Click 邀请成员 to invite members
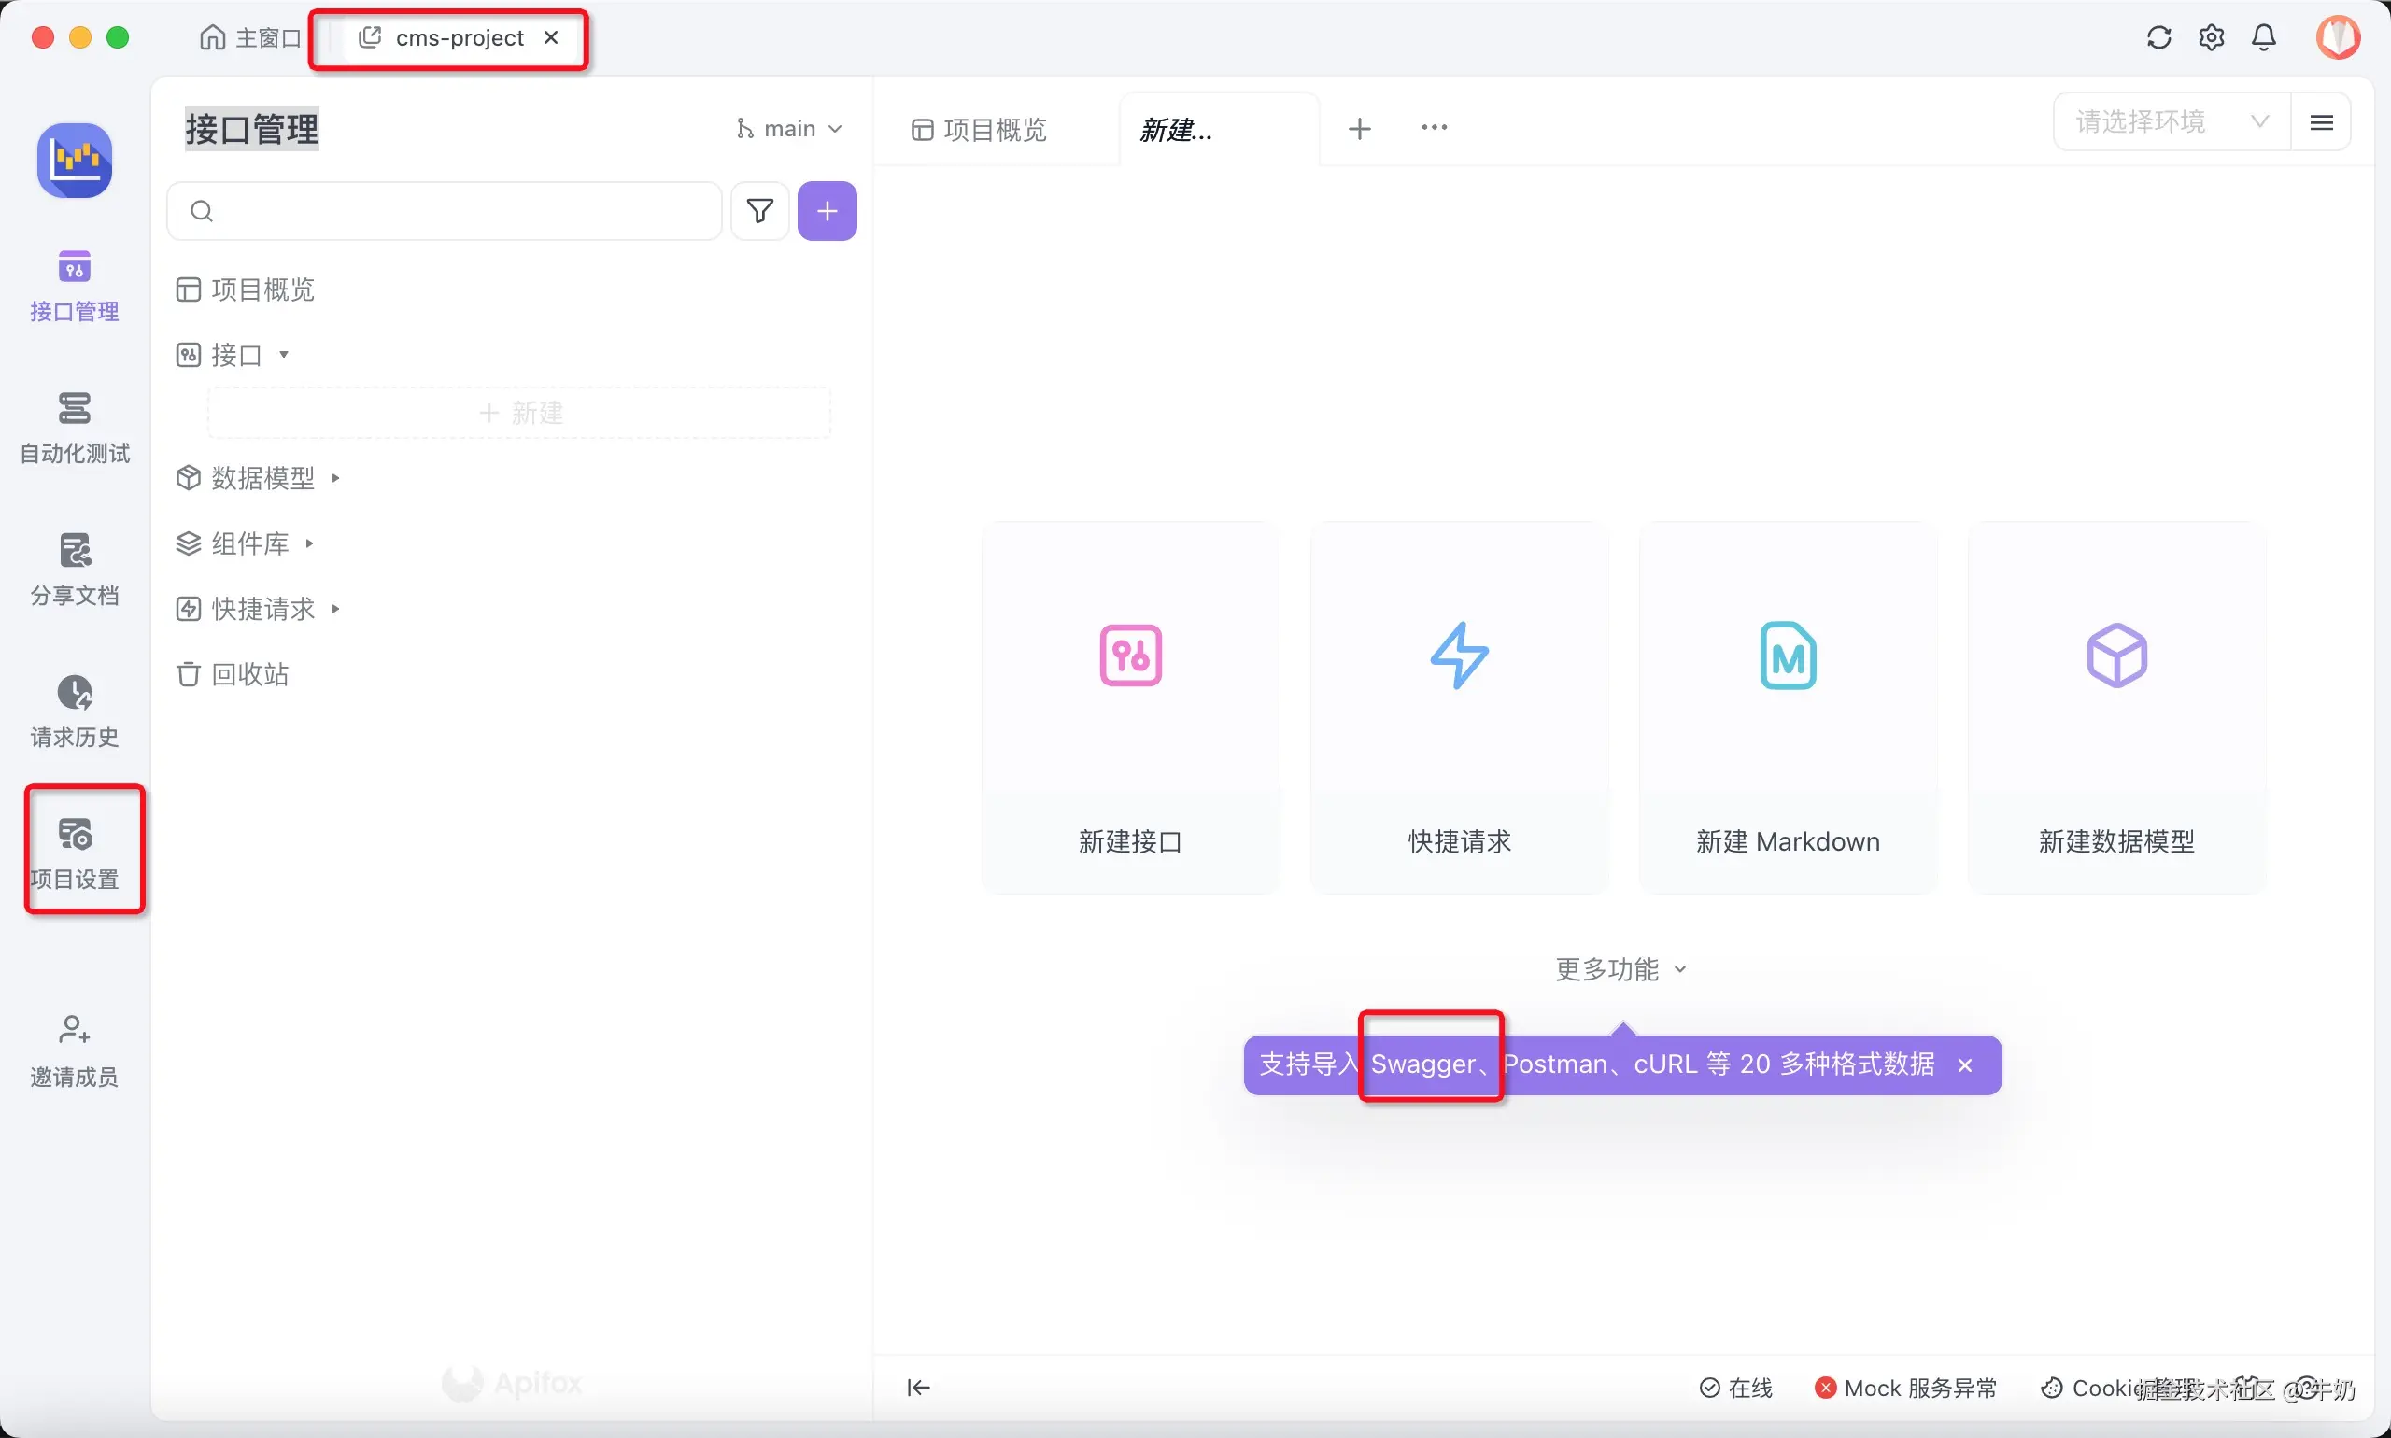The width and height of the screenshot is (2391, 1438). tap(73, 1050)
